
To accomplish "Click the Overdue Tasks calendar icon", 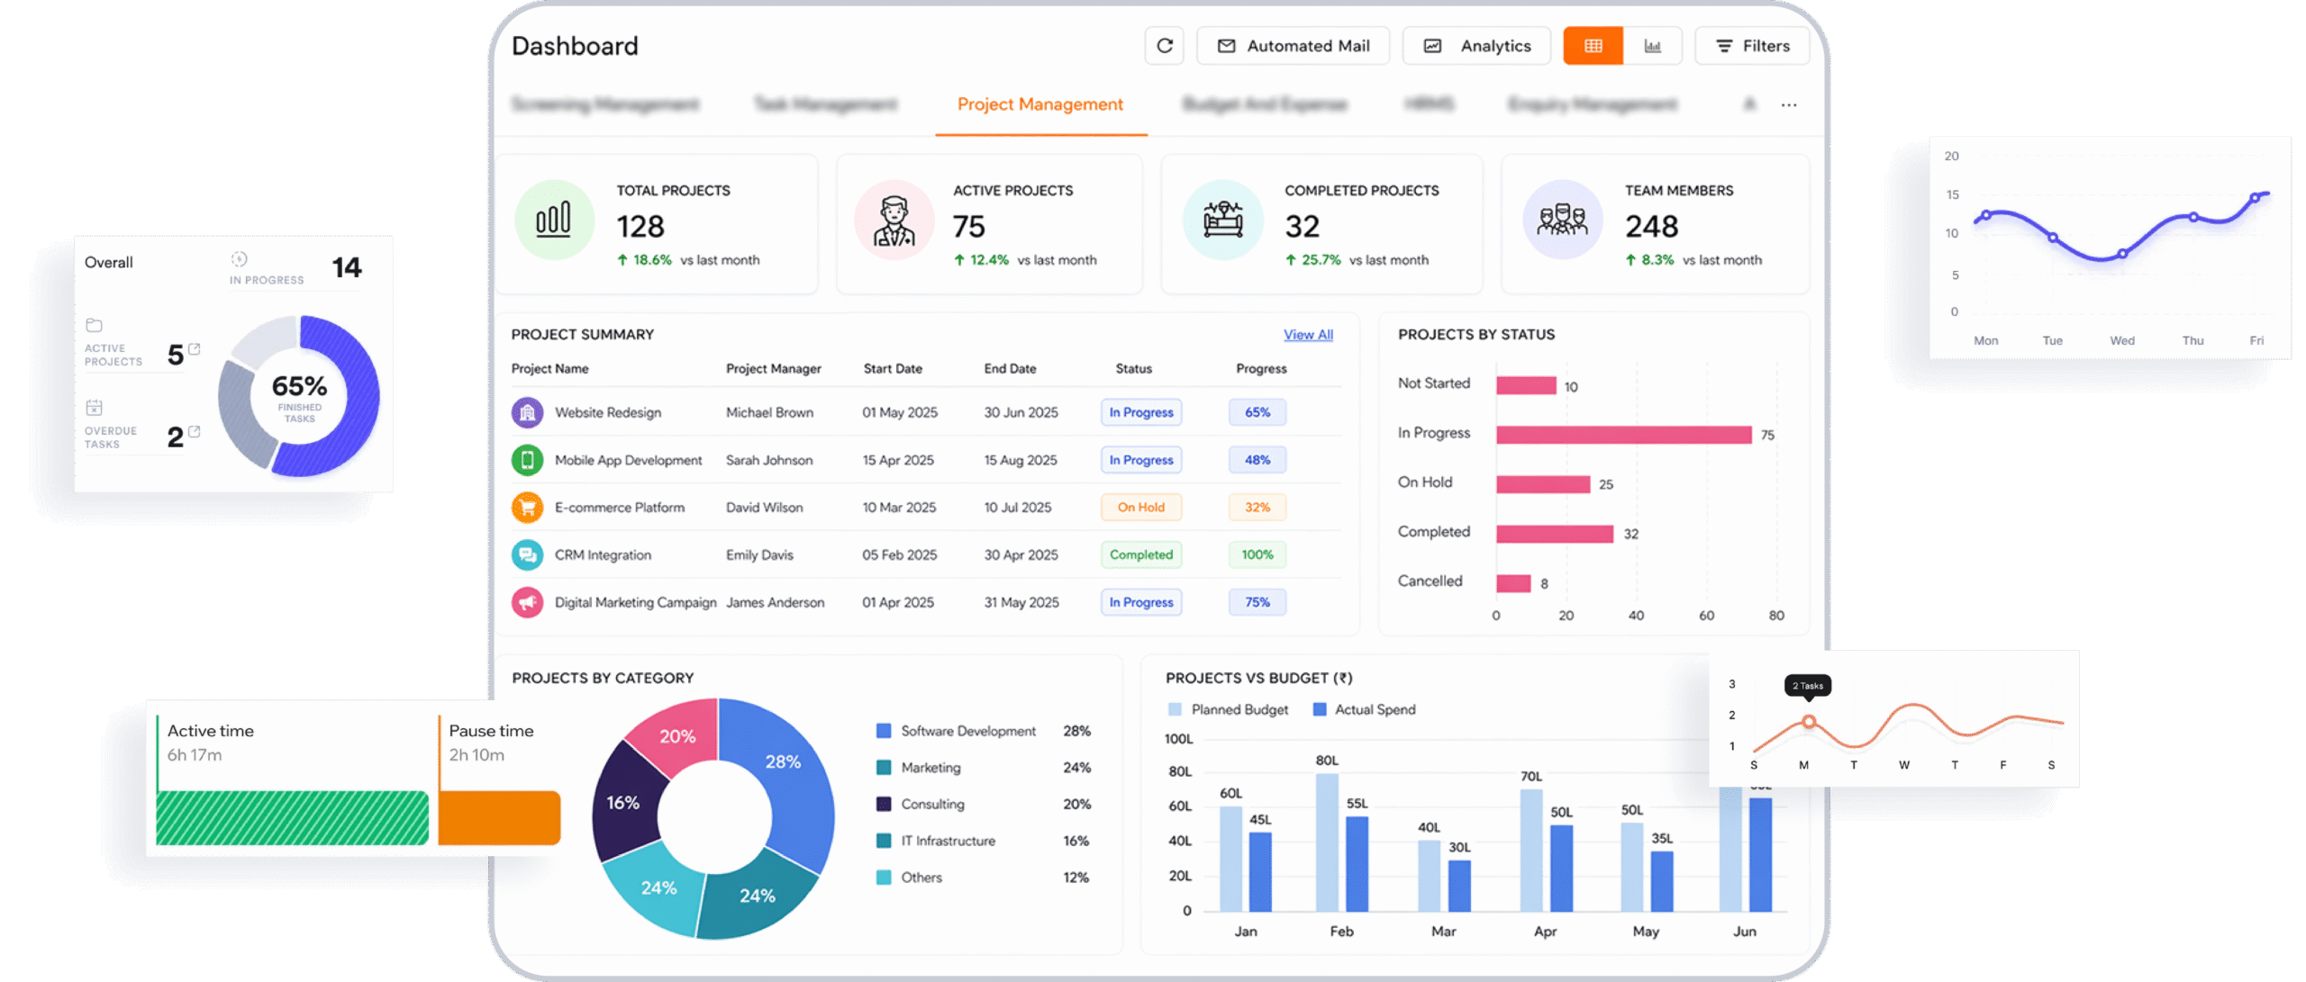I will coord(94,408).
